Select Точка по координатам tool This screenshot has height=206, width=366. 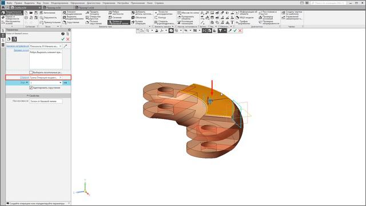(164, 13)
